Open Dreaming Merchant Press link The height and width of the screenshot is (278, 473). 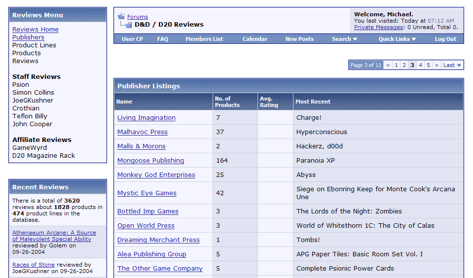[158, 240]
